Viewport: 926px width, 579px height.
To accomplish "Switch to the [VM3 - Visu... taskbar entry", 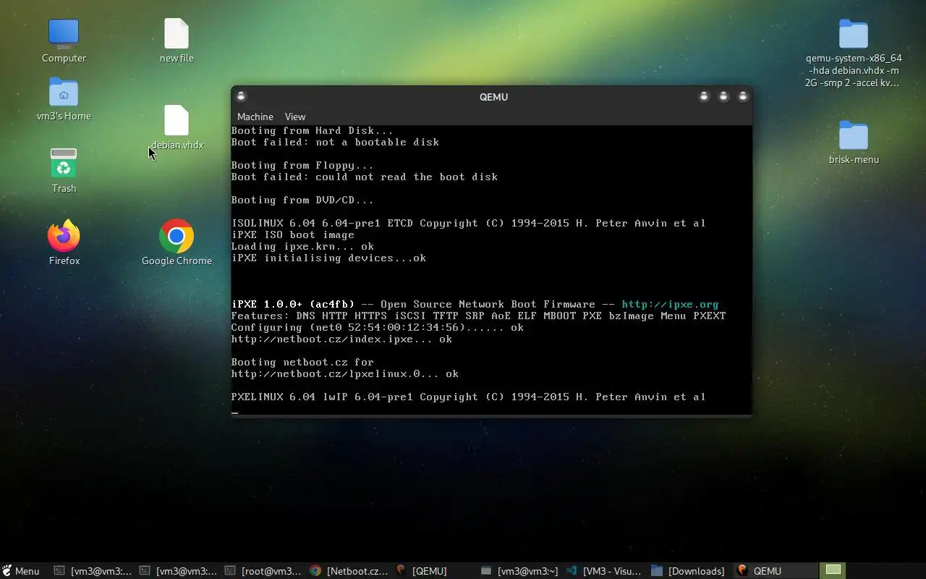I will pos(604,571).
